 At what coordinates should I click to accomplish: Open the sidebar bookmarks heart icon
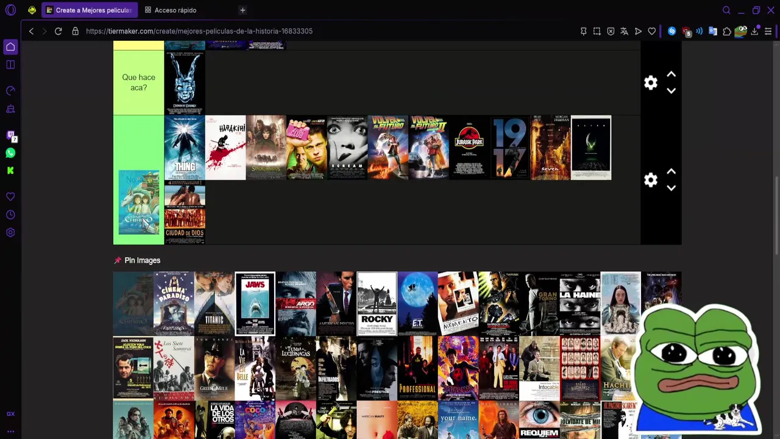(10, 197)
